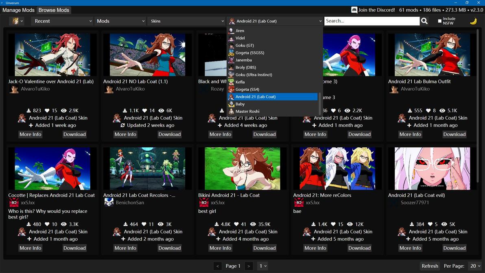Open the Bikini Android 21 thumbnail
485x273 pixels.
coord(242,168)
